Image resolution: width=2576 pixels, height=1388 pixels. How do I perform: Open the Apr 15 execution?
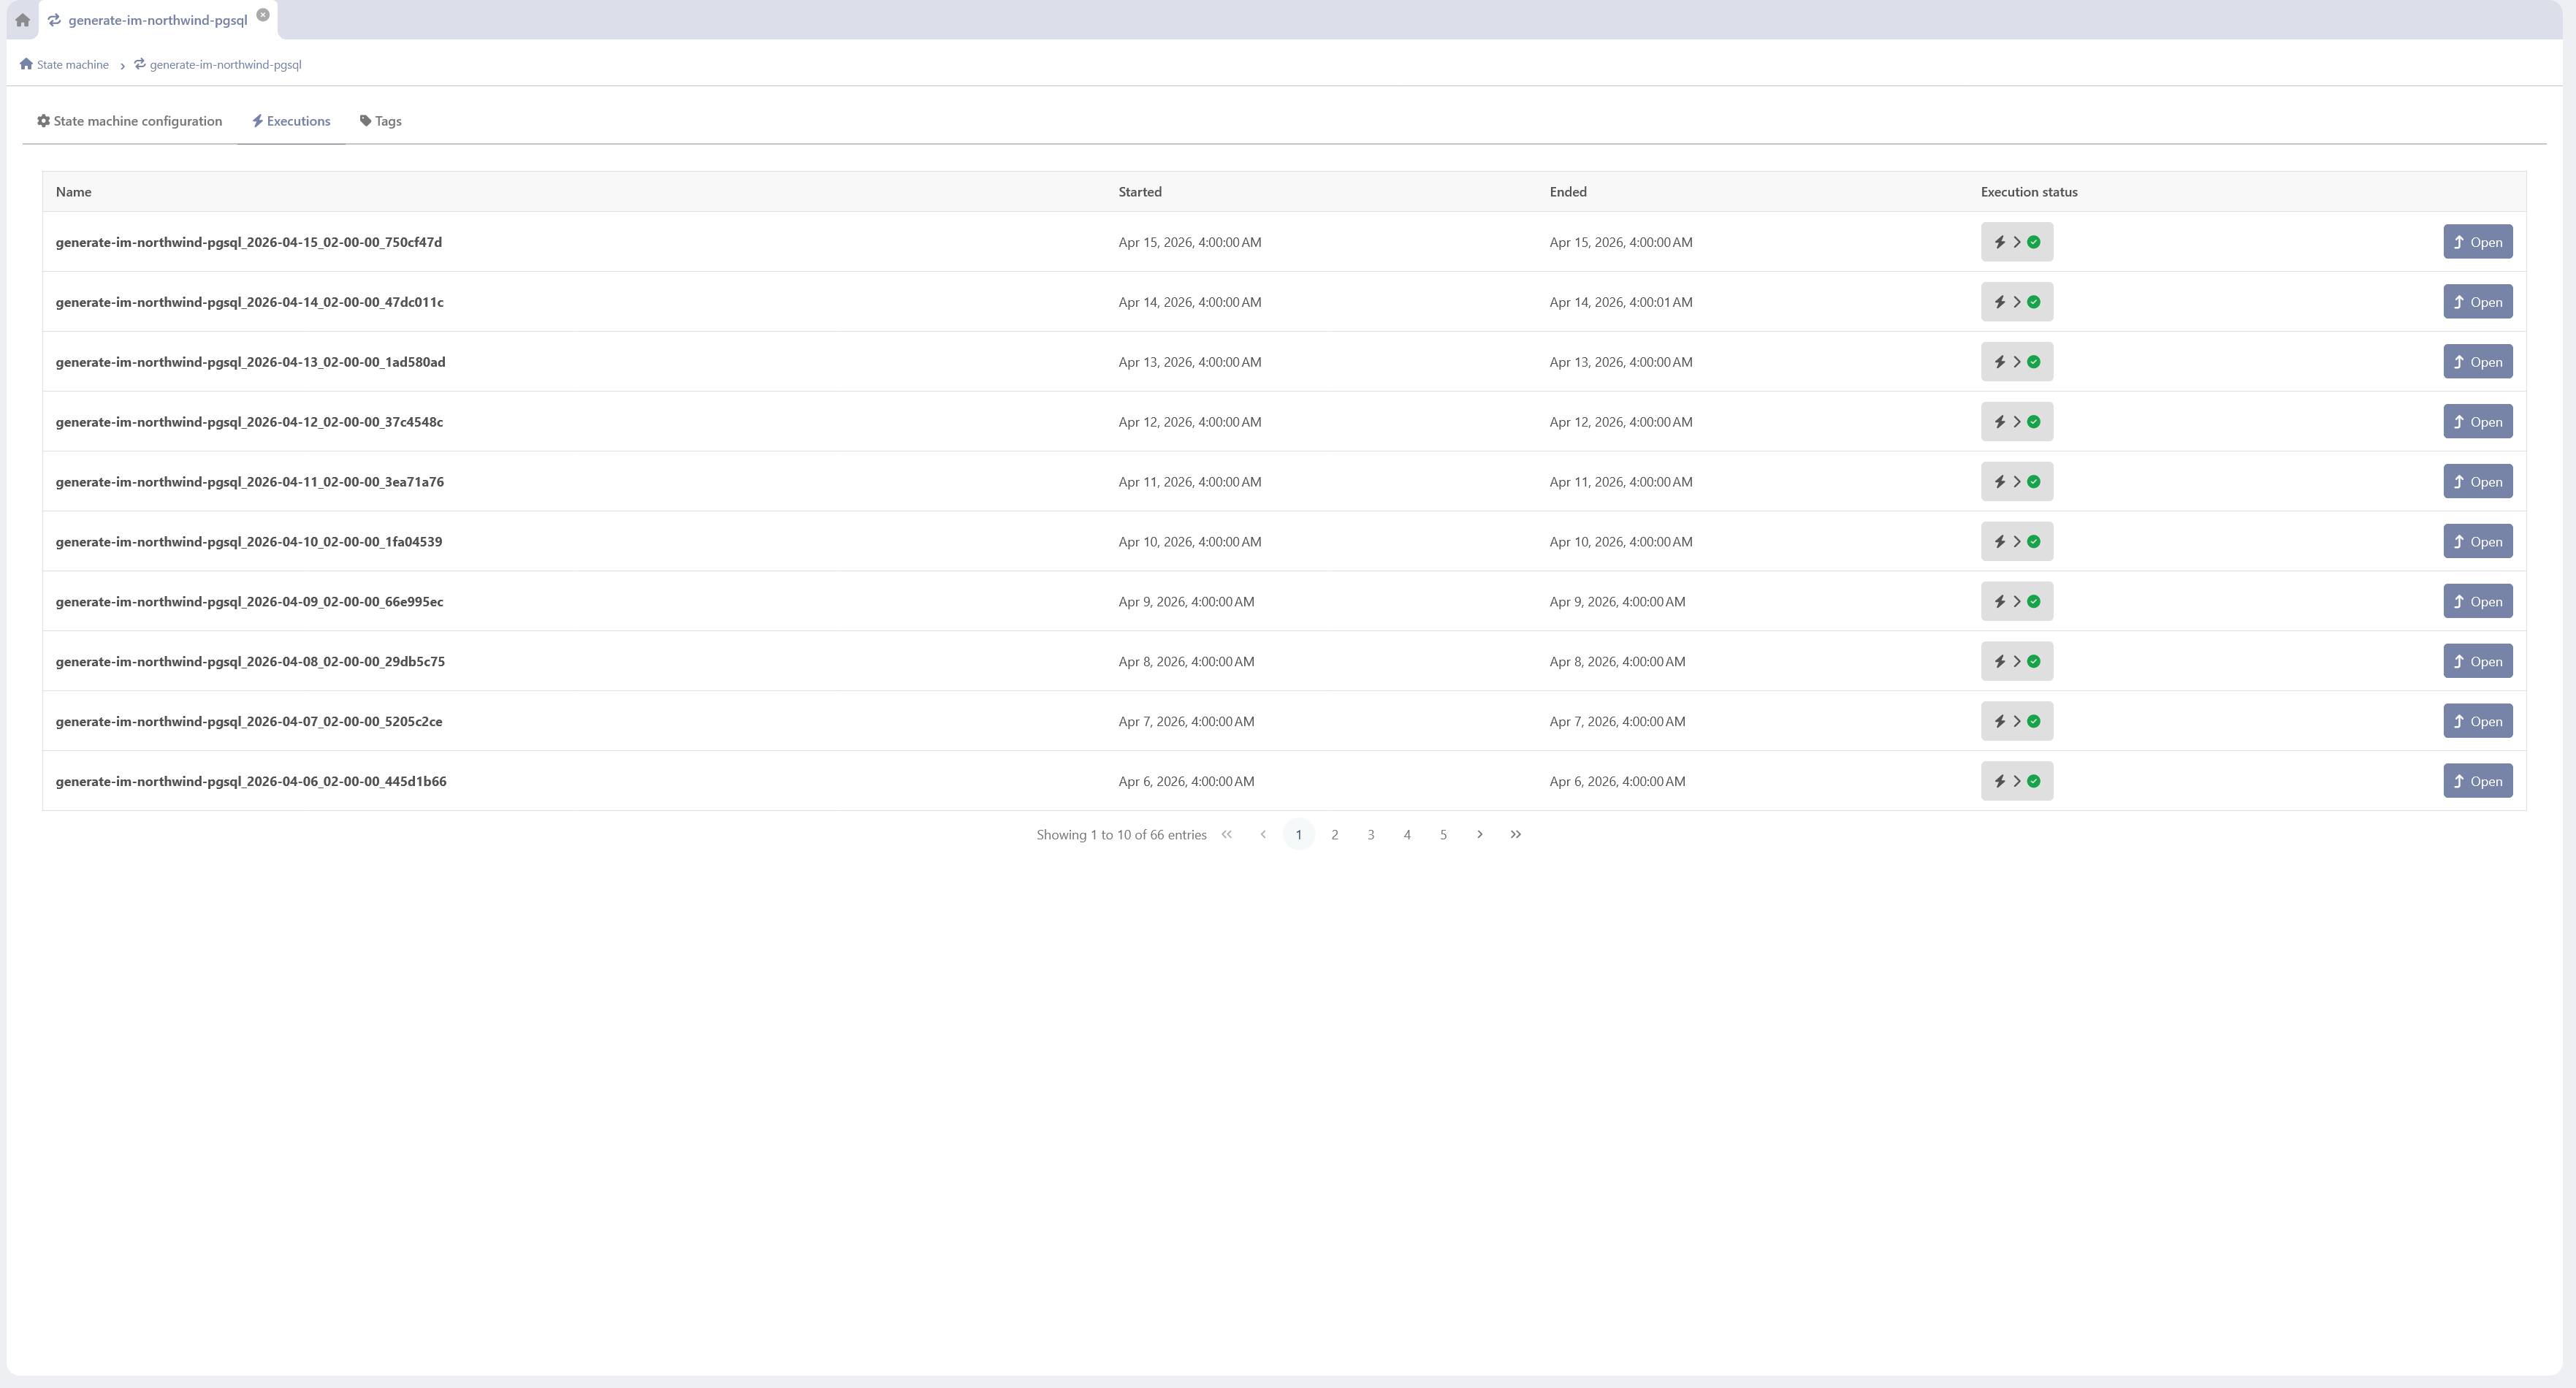coord(2477,242)
